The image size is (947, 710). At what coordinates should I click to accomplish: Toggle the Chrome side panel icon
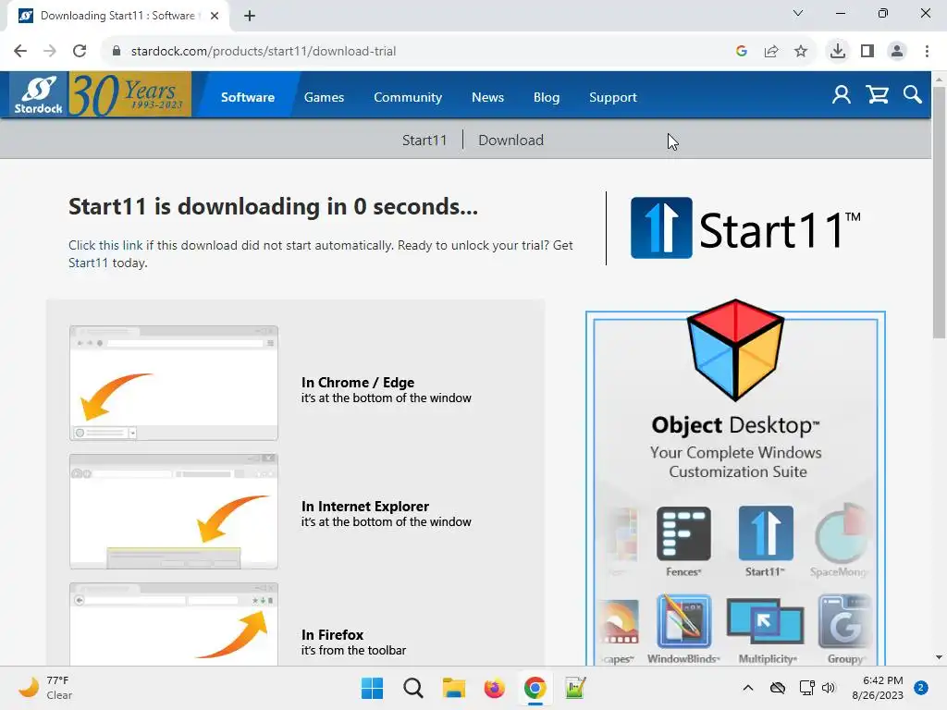point(867,52)
